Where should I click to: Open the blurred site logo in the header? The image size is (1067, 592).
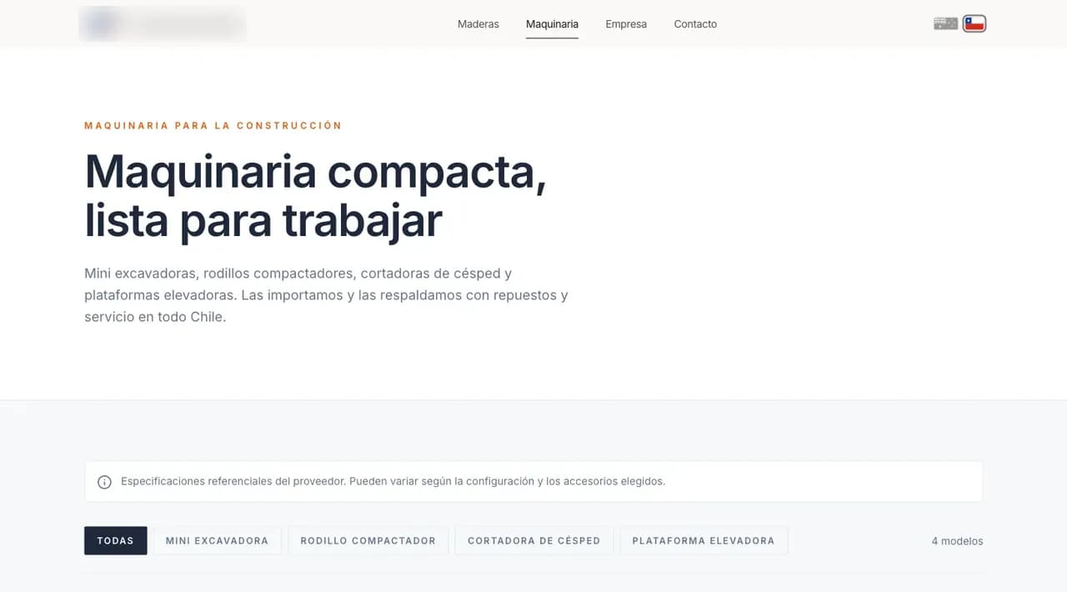163,23
